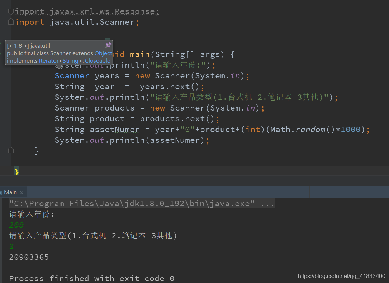This screenshot has height=283, width=389.
Task: Pin the Scanner quick documentation popup
Action: click(x=108, y=45)
